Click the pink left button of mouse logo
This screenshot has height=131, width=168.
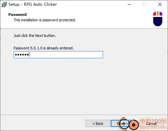coord(155,14)
